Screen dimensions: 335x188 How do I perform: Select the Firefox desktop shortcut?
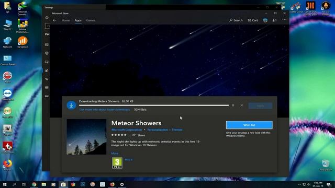point(7,165)
